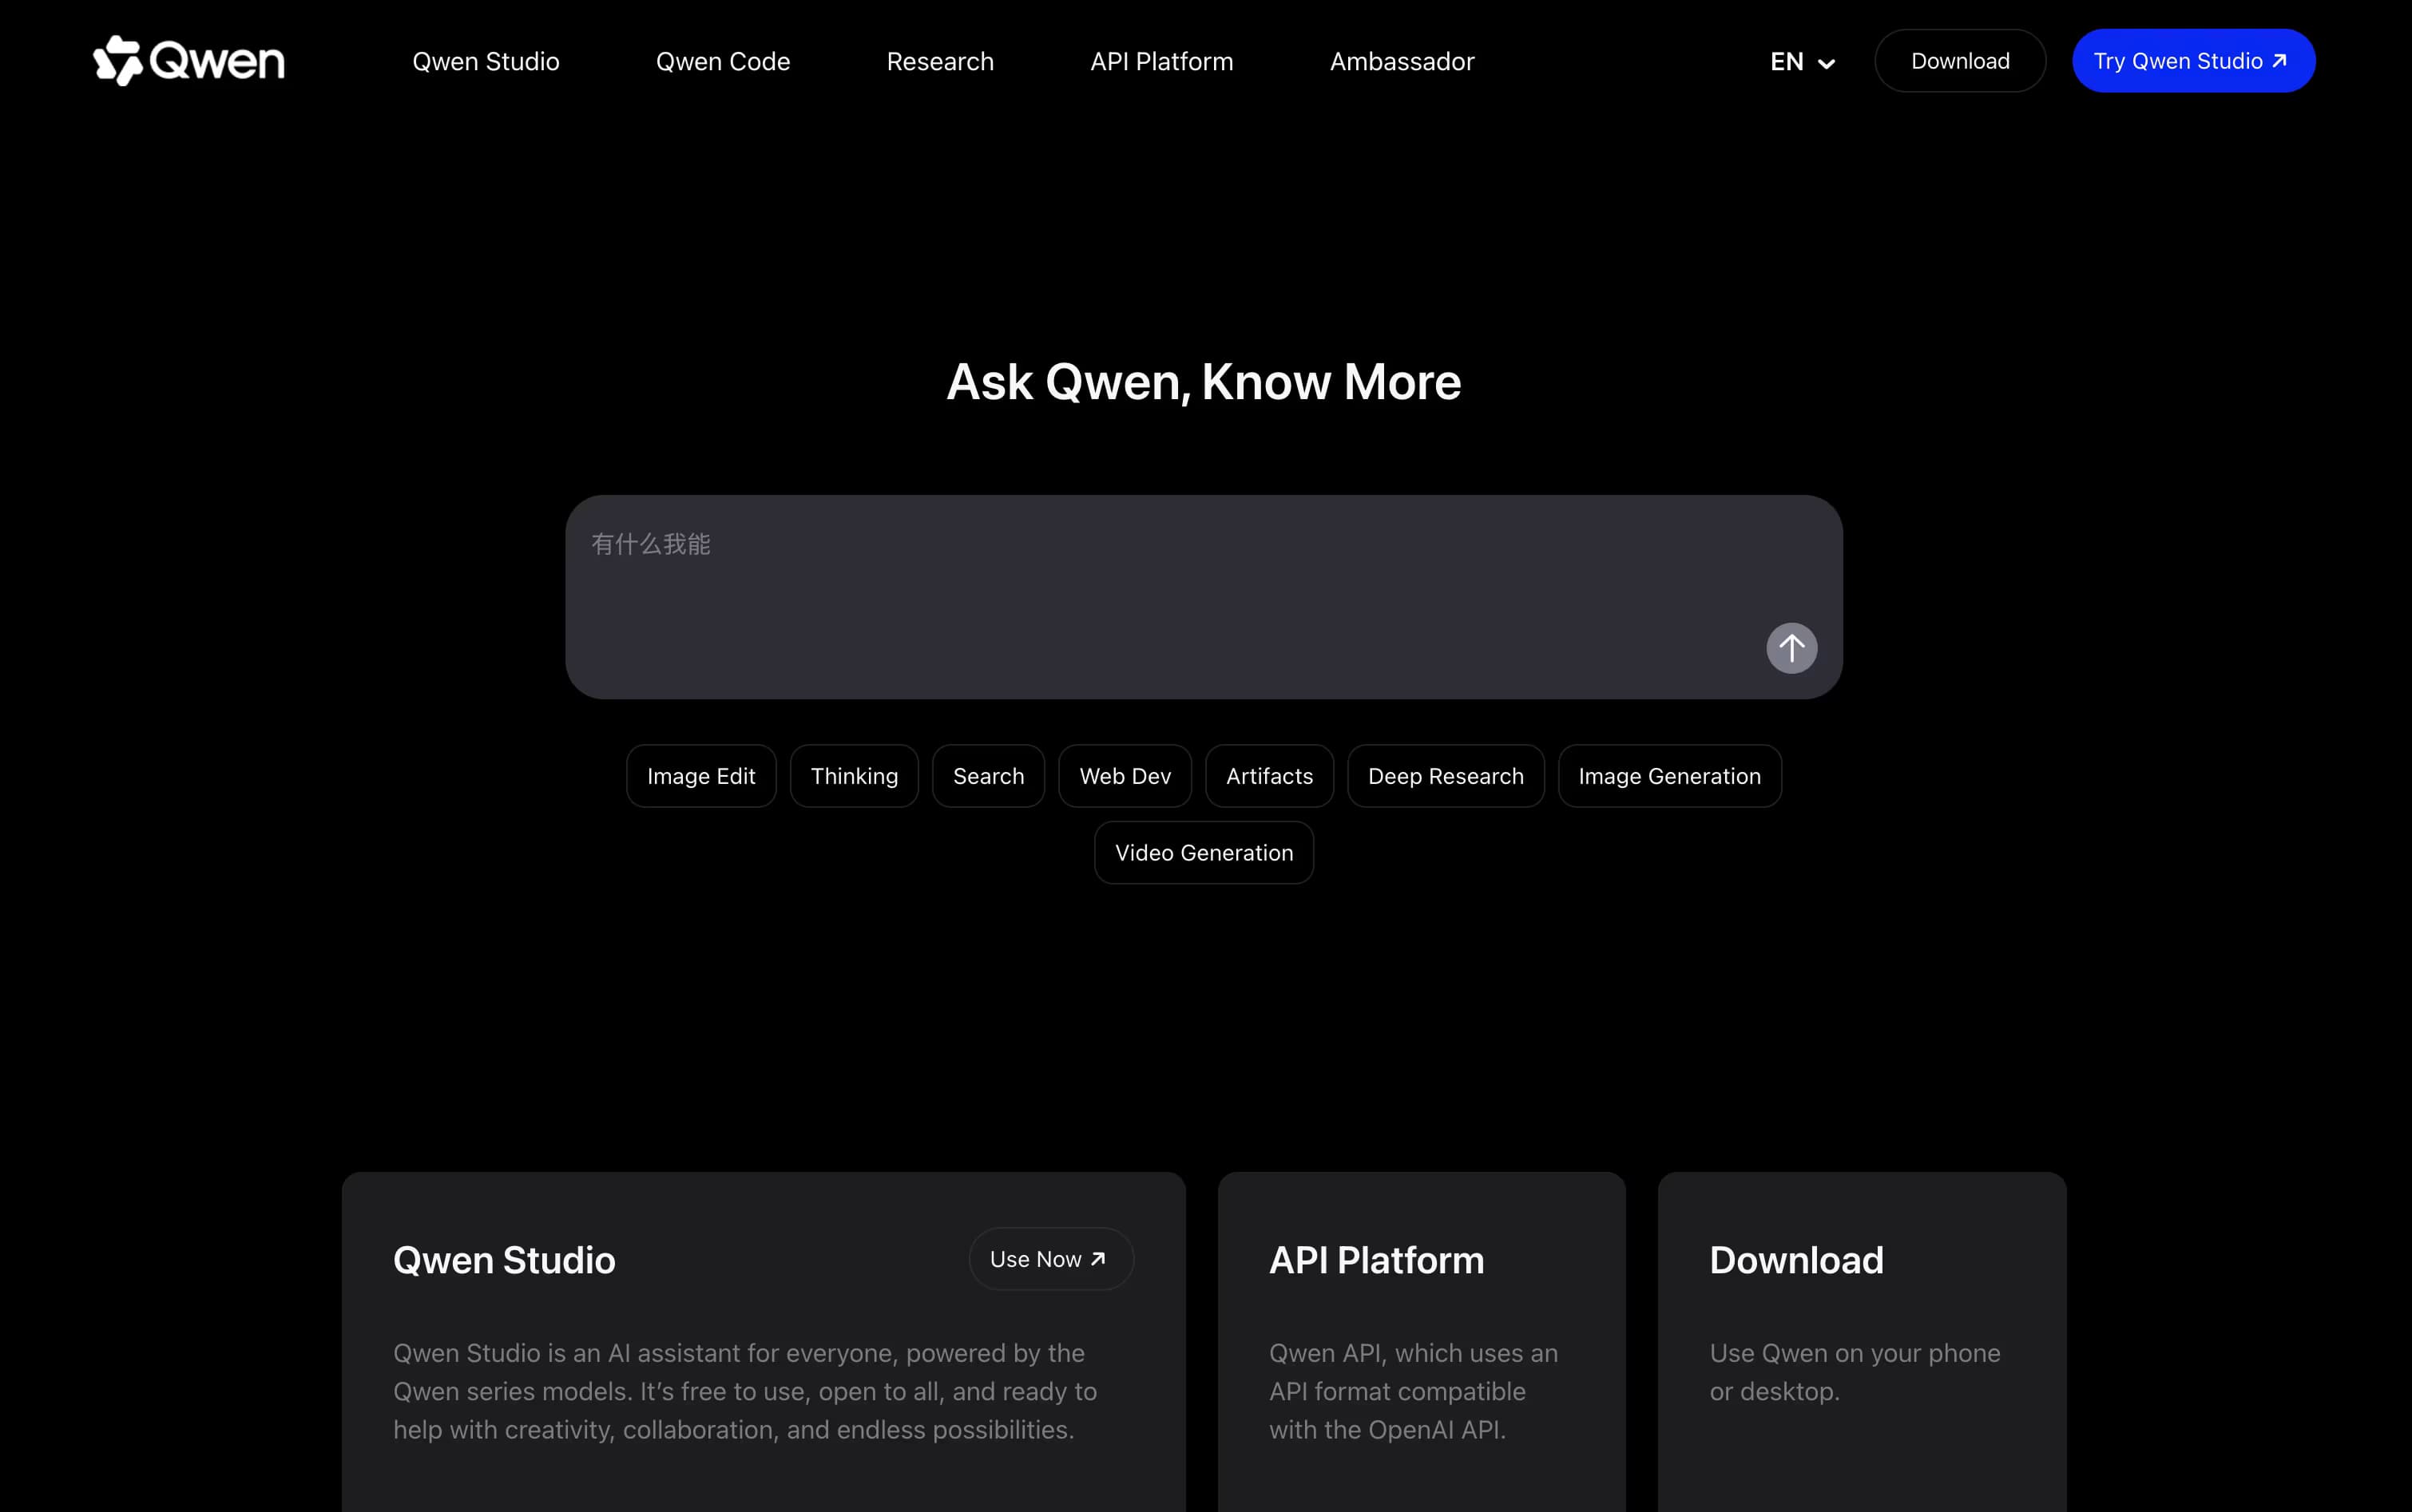Enable the Thinking mode chip

855,776
